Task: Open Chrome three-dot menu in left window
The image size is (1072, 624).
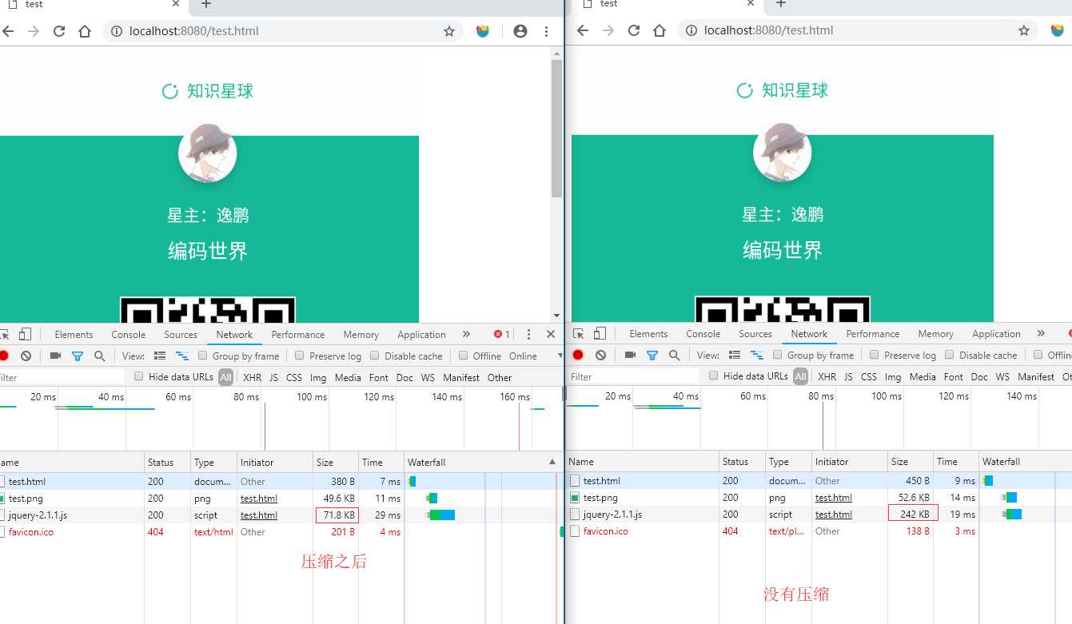Action: coord(547,31)
